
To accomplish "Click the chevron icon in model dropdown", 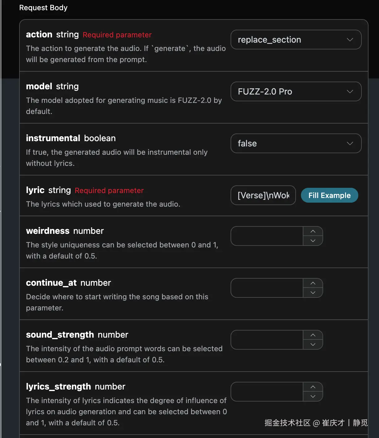I will tap(350, 91).
